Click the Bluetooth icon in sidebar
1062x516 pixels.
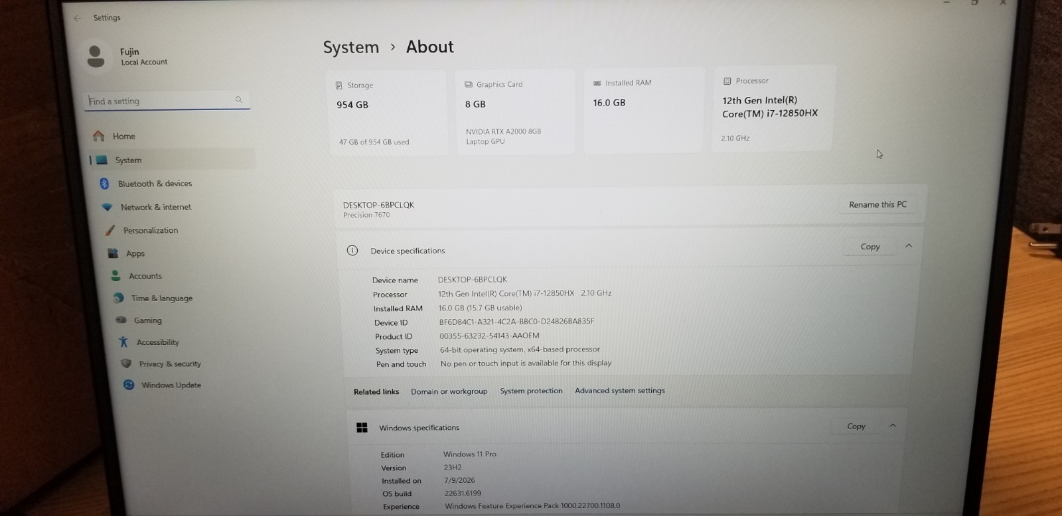[x=104, y=184]
